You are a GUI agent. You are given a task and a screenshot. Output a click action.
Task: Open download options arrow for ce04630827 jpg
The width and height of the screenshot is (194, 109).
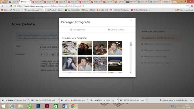(x=117, y=100)
